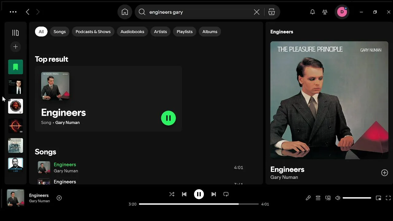Open the Huberman Lab podcast in sidebar

pos(15,165)
